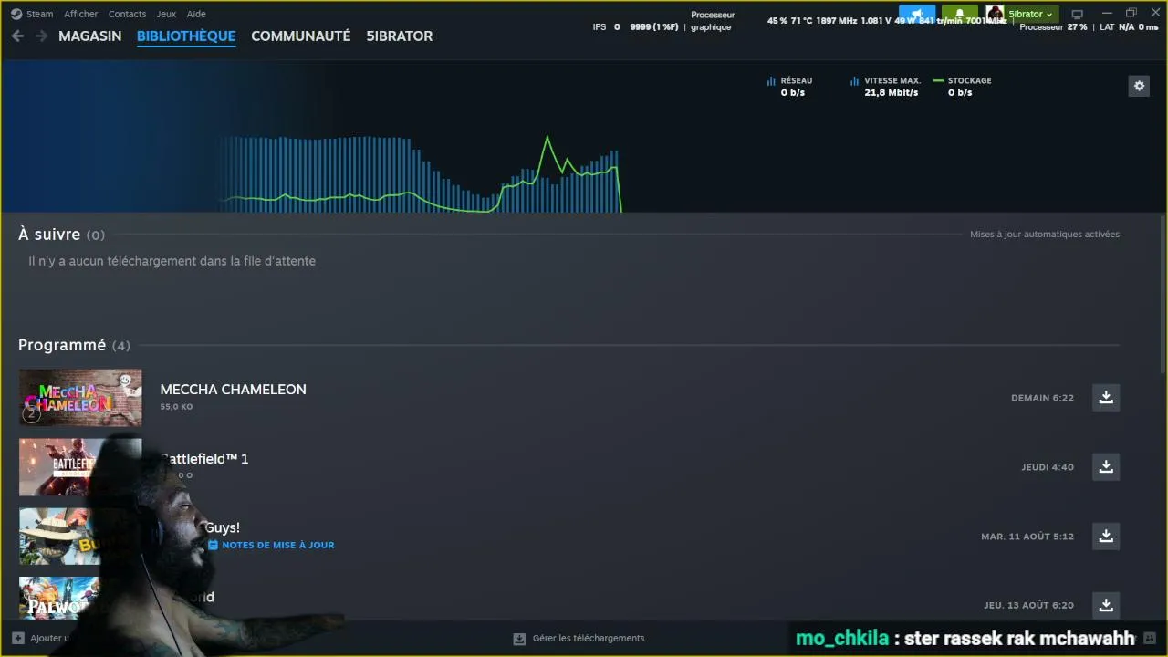Open Notes de mise à jour link

point(277,545)
